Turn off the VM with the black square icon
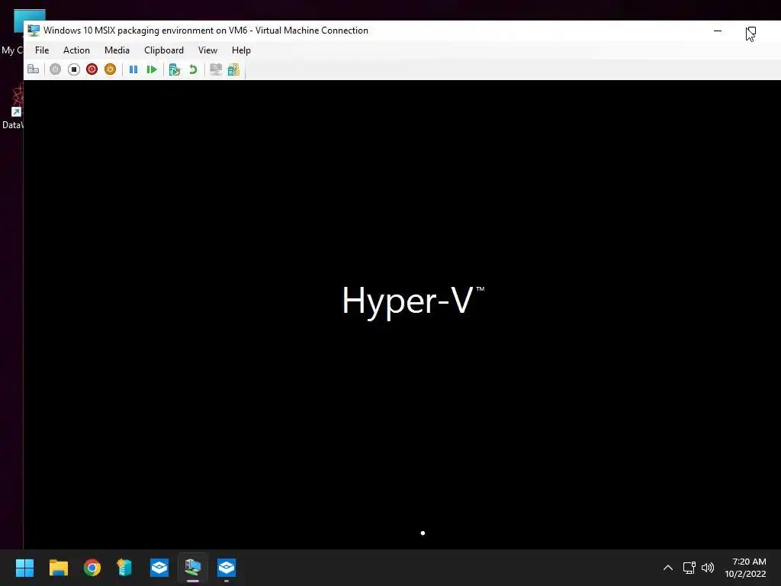The width and height of the screenshot is (781, 586). coord(74,69)
